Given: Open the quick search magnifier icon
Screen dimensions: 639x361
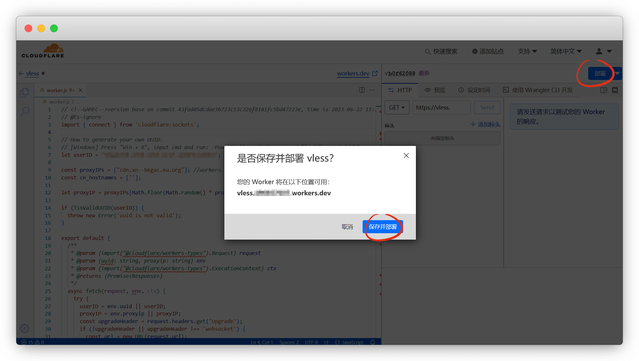Looking at the screenshot, I should [x=428, y=52].
